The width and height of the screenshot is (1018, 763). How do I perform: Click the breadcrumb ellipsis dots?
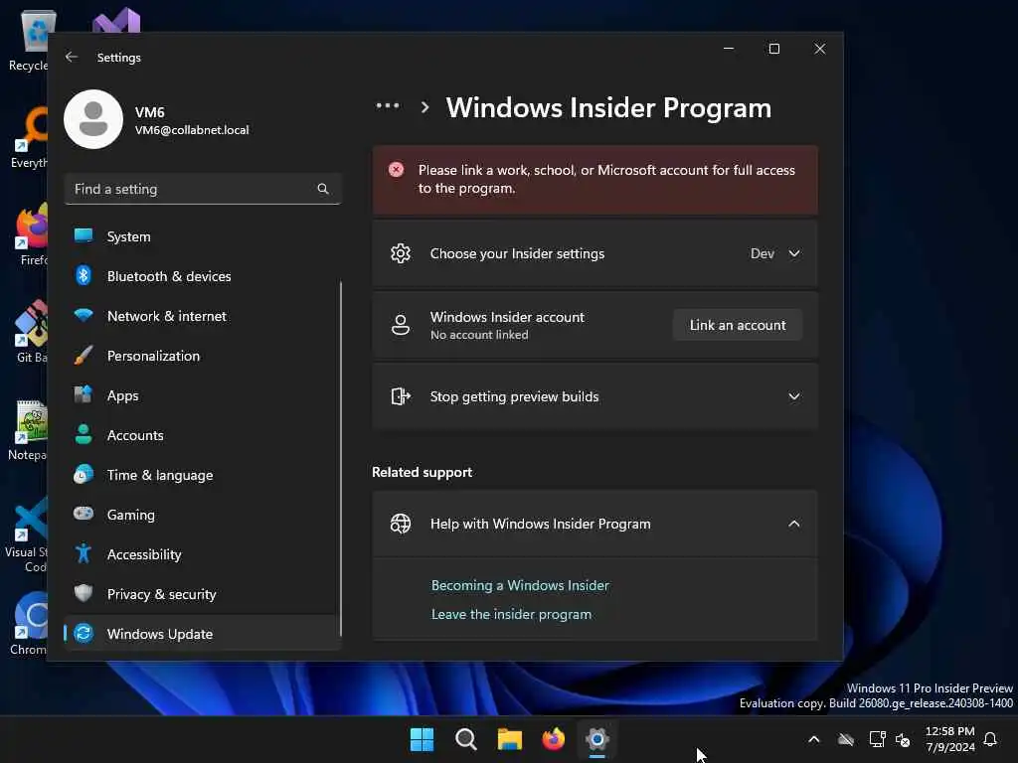click(x=388, y=105)
